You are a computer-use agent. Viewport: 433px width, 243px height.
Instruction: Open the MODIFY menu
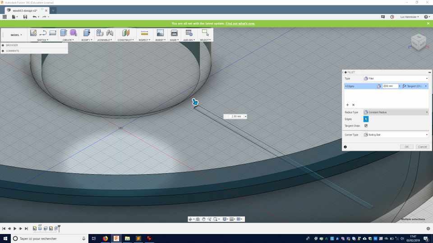coord(87,40)
